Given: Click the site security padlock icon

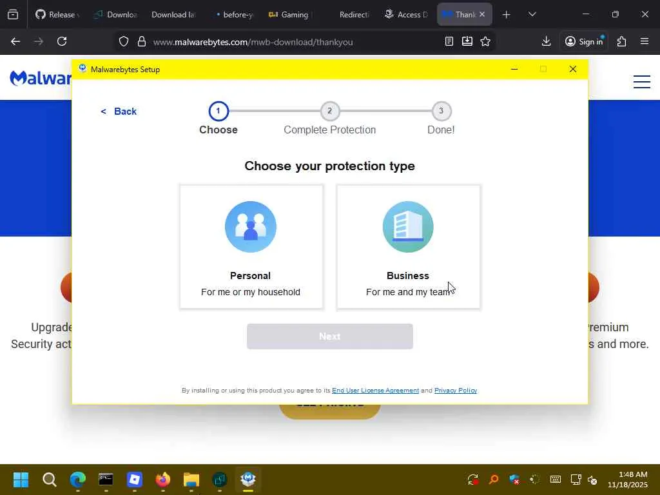Looking at the screenshot, I should (x=142, y=42).
